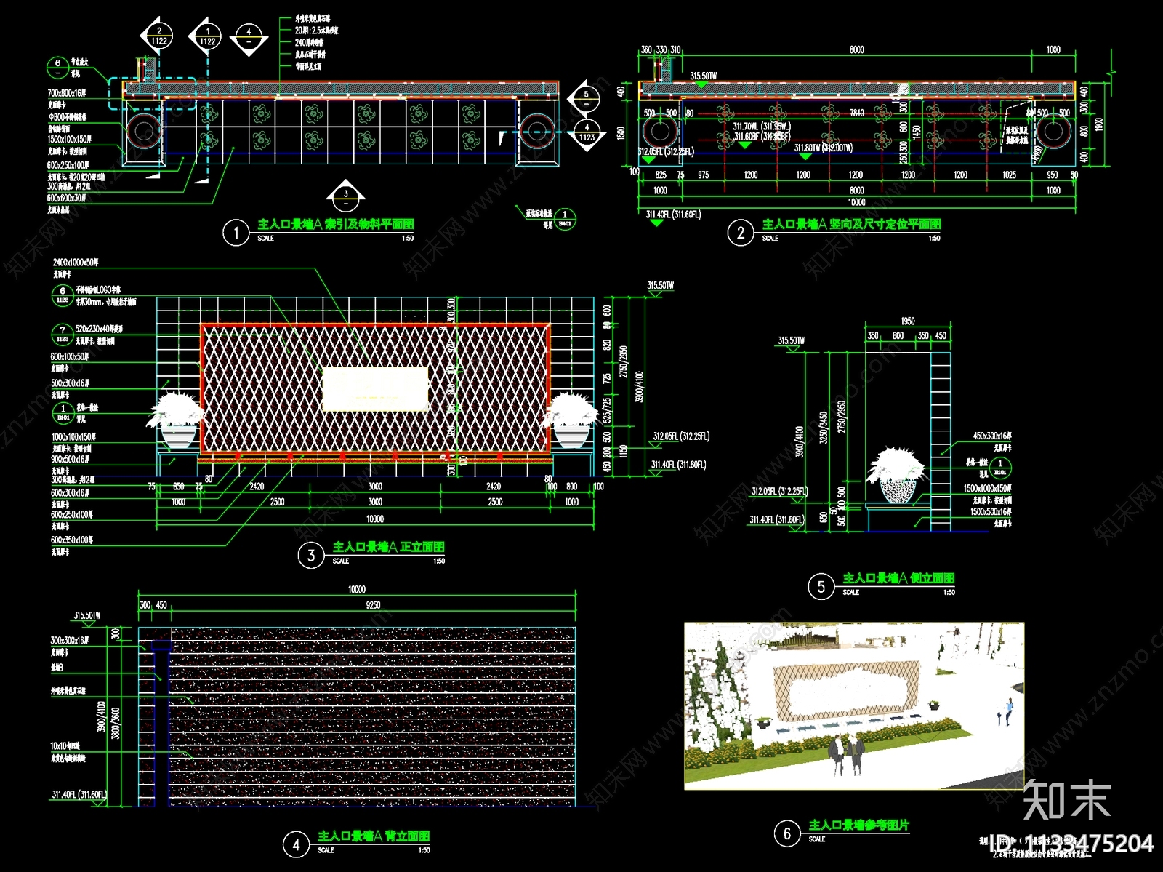
Task: Click drawing number circle 6 title
Action: [x=787, y=833]
